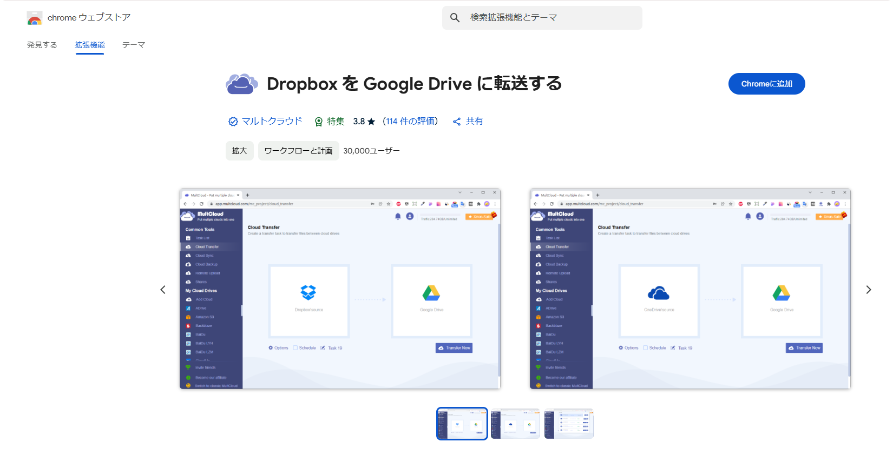The height and width of the screenshot is (455, 893).
Task: Go to the テーマ tab
Action: (x=134, y=45)
